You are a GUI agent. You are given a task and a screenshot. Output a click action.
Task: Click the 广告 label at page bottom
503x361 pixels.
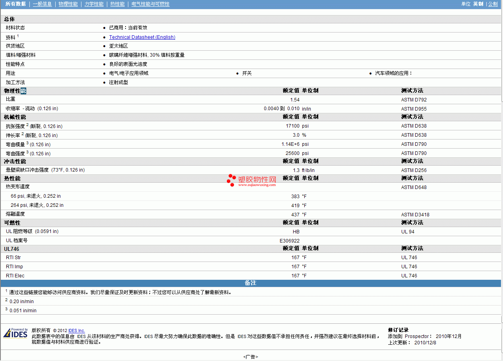click(250, 357)
